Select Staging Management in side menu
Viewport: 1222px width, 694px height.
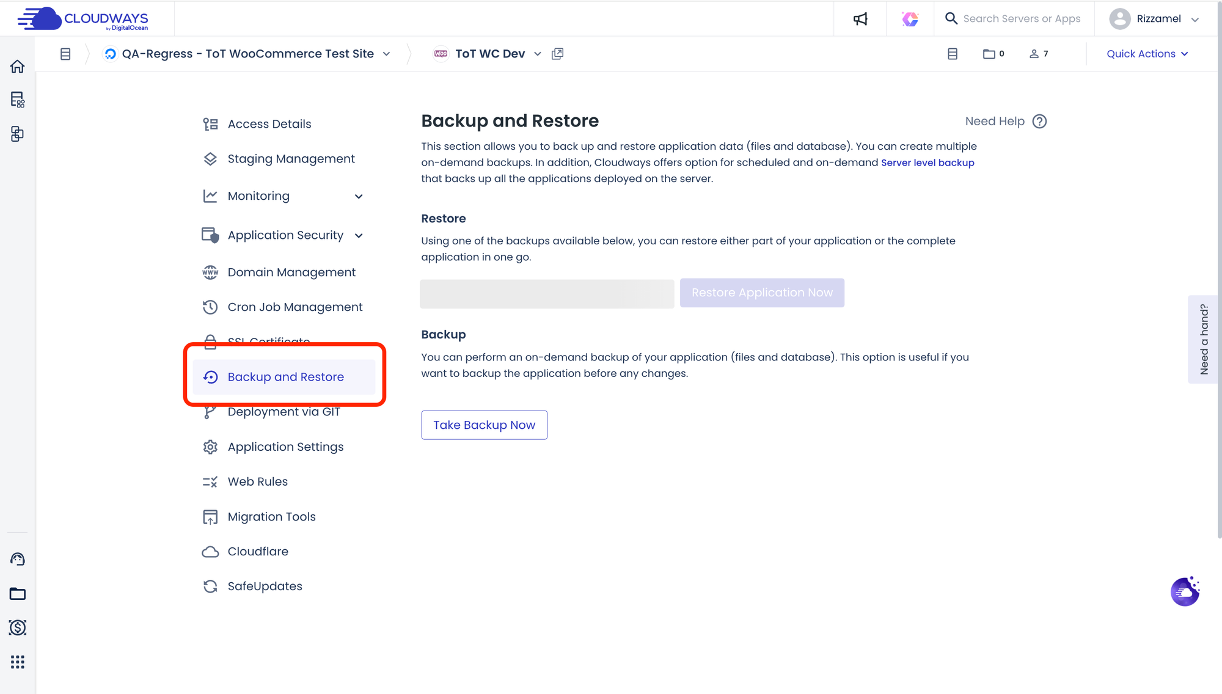coord(291,159)
